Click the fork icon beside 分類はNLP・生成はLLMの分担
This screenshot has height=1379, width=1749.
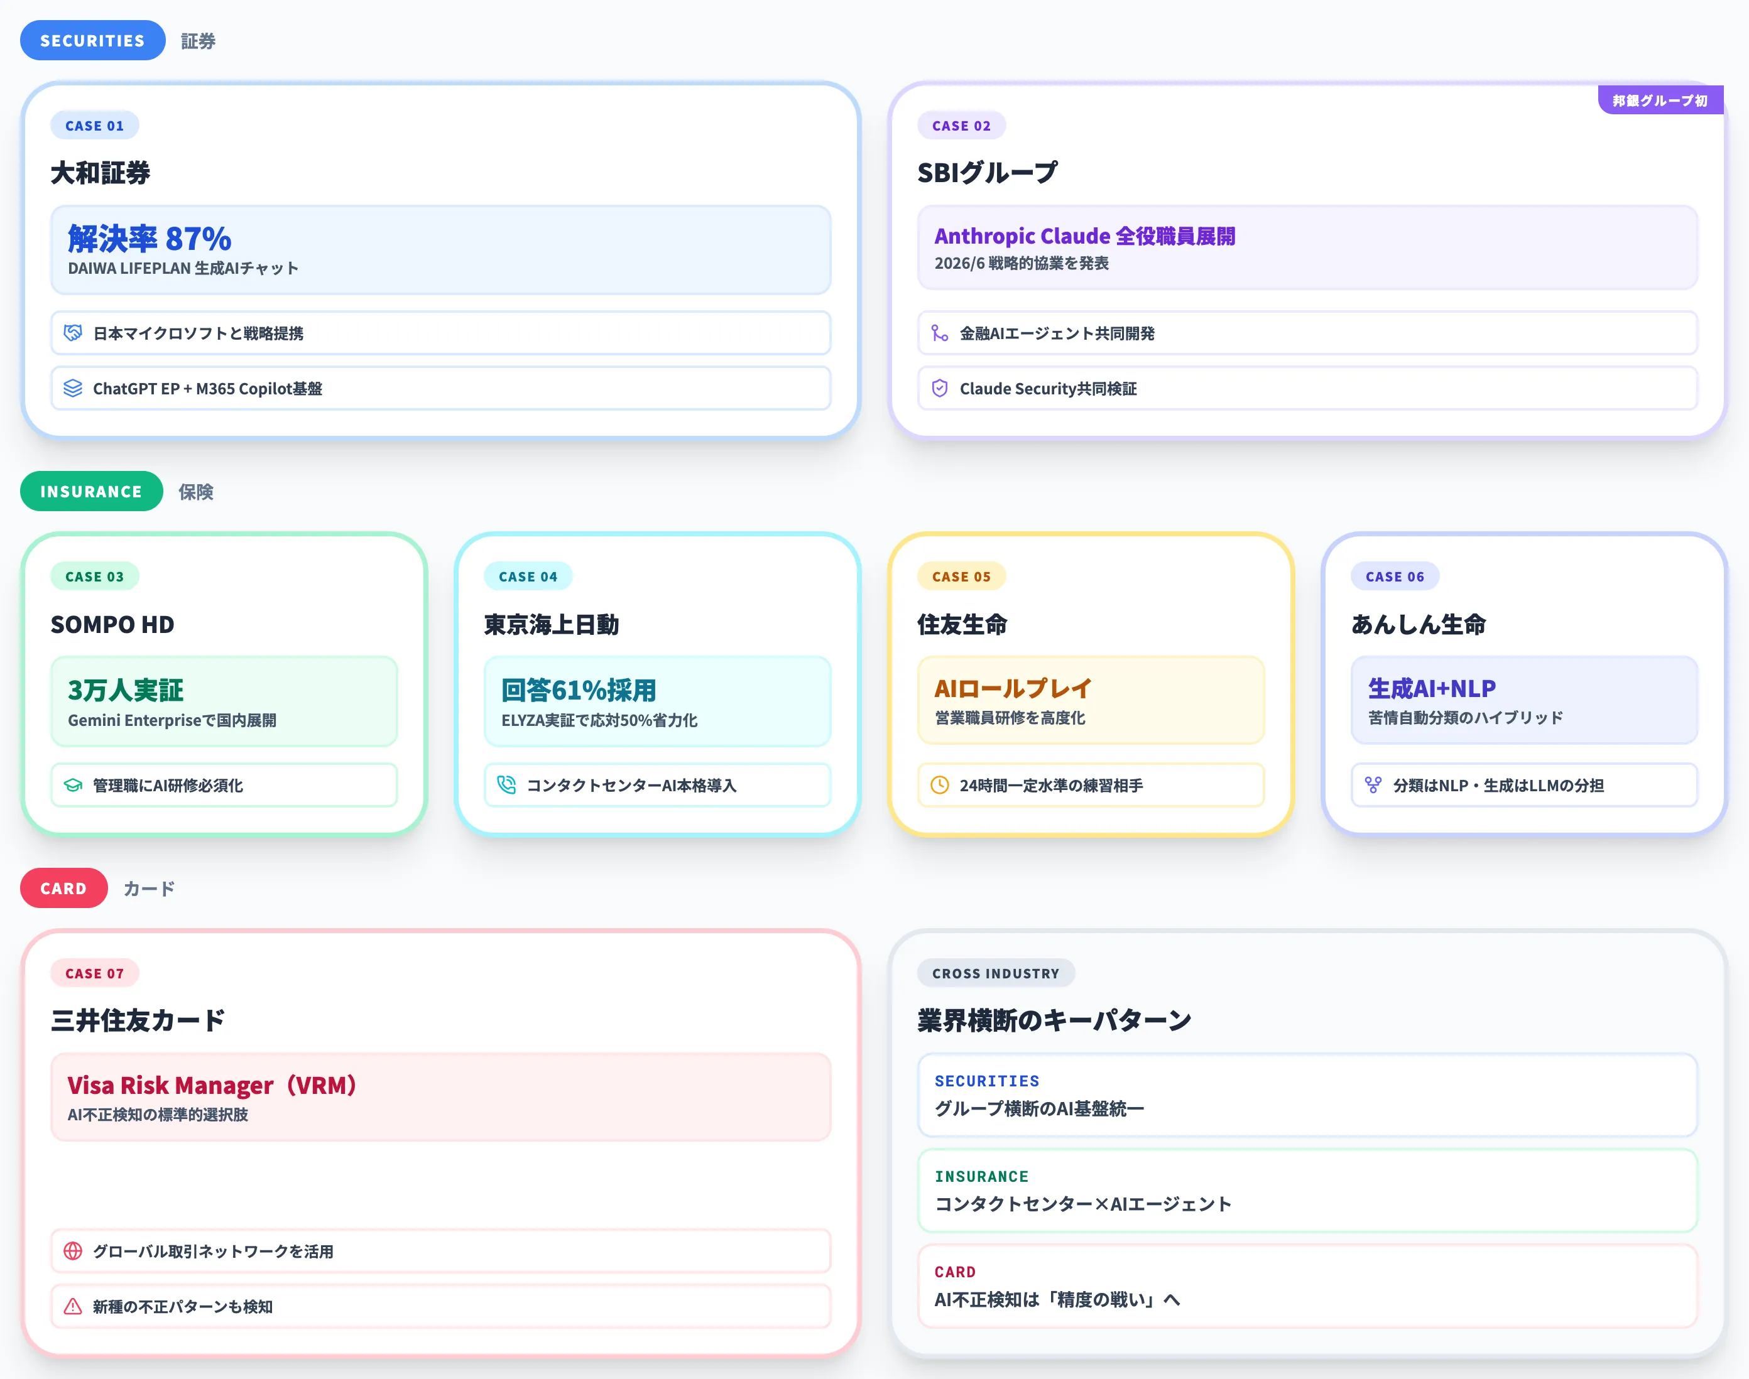(x=1373, y=786)
